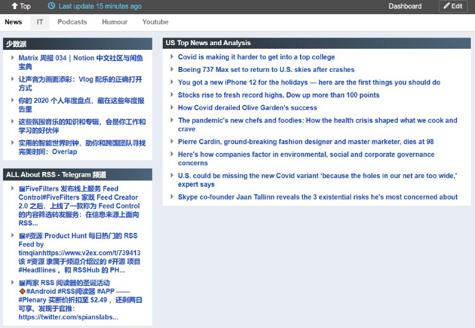
Task: Expand the Covid top college article arrow
Action: coord(172,57)
